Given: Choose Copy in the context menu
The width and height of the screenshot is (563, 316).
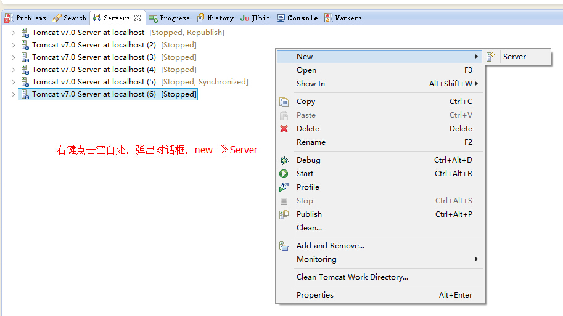Looking at the screenshot, I should coord(380,102).
